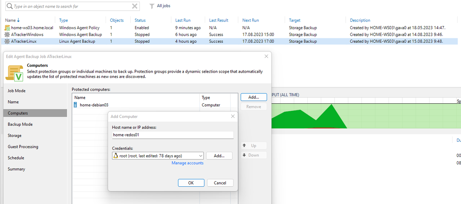Click the ATrackerLinux job gear icon

point(7,41)
